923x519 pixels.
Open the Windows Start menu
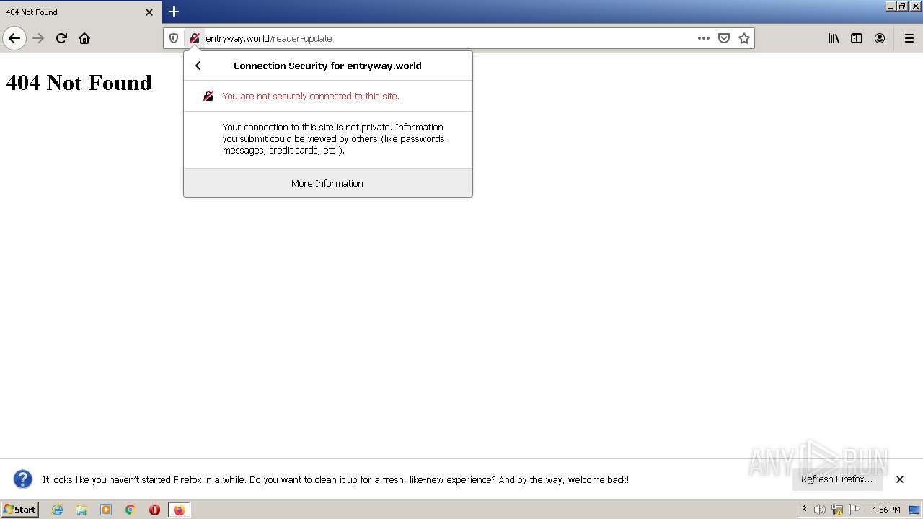point(20,510)
